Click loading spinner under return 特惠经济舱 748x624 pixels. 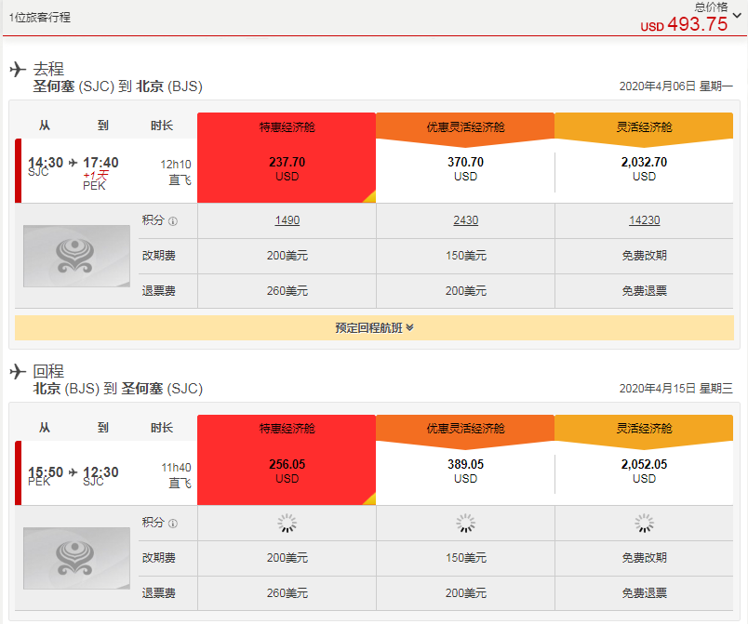(287, 523)
